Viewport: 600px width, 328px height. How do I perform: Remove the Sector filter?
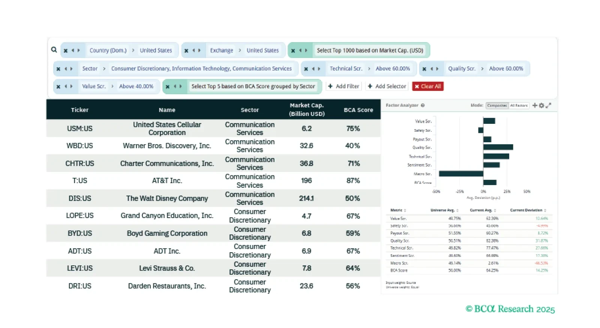pos(58,69)
